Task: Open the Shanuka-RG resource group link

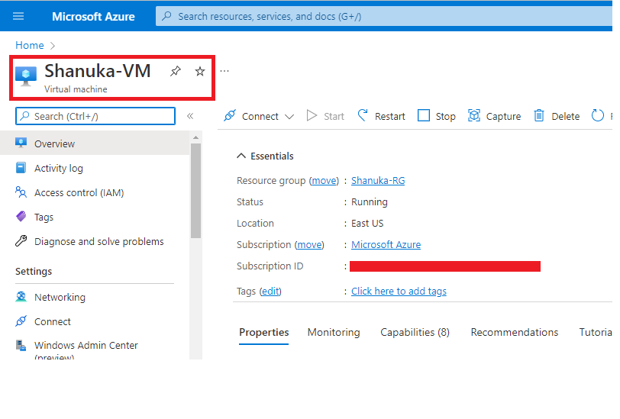Action: point(378,181)
